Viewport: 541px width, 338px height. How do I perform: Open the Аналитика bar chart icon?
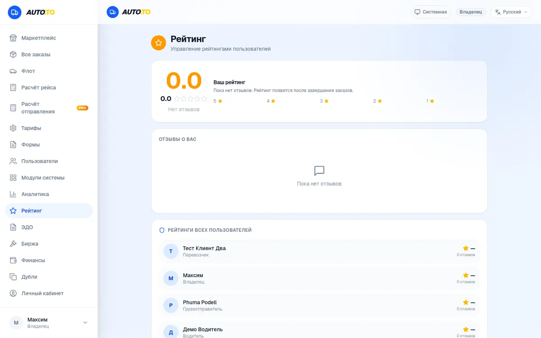[x=13, y=194]
